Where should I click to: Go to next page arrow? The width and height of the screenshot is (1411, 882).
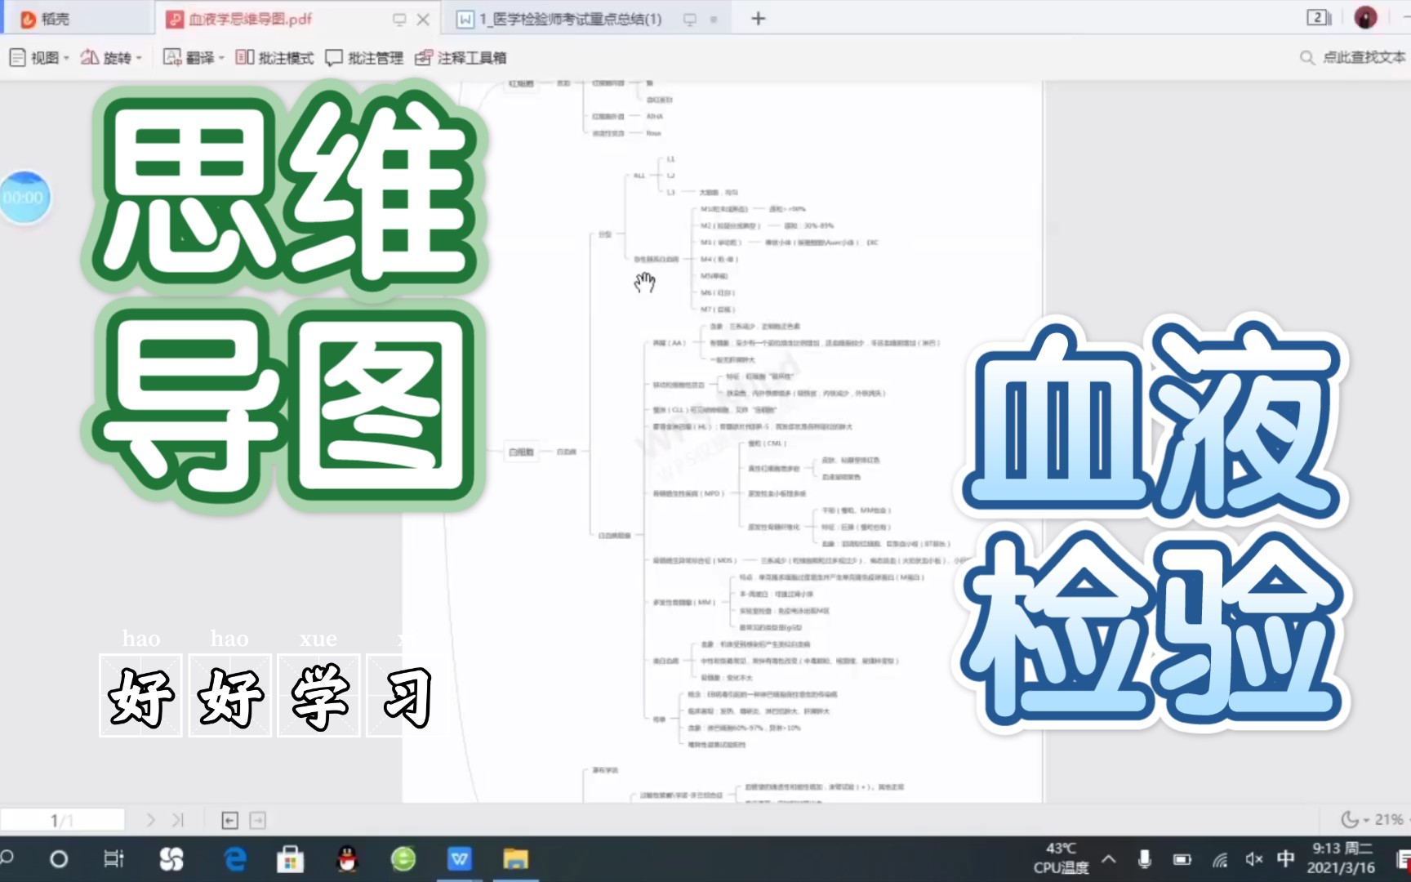(x=150, y=820)
